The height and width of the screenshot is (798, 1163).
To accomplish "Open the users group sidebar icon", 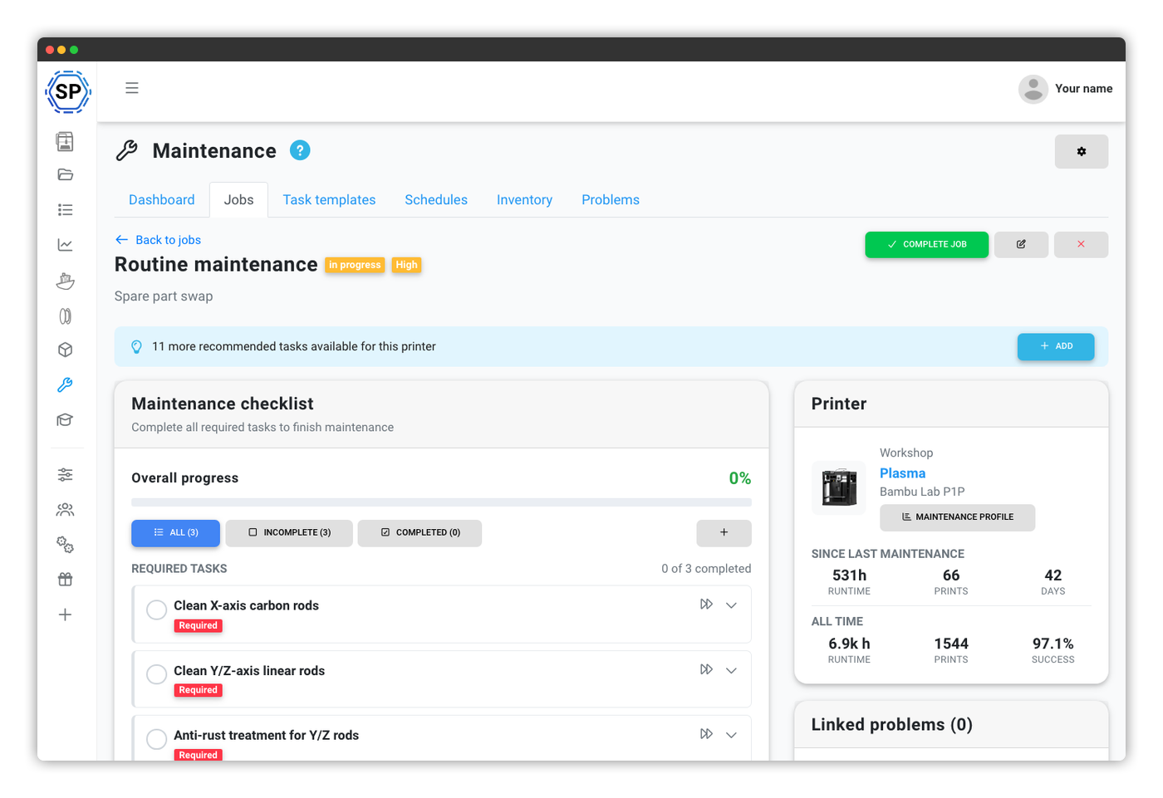I will (x=65, y=509).
